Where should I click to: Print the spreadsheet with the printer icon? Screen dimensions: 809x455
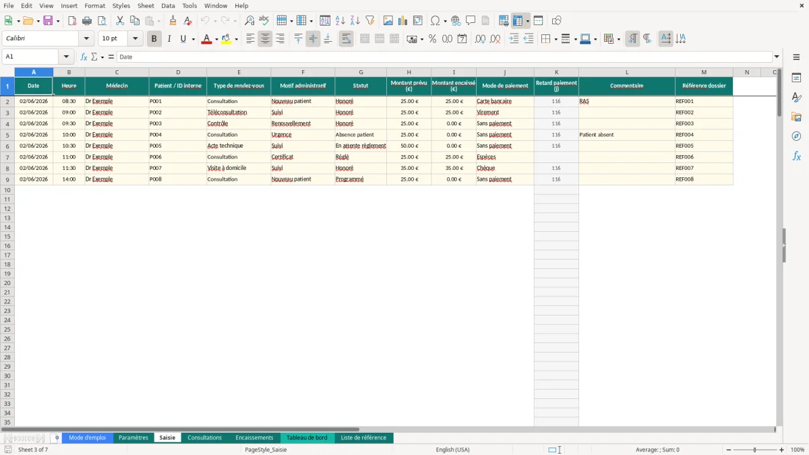87,21
